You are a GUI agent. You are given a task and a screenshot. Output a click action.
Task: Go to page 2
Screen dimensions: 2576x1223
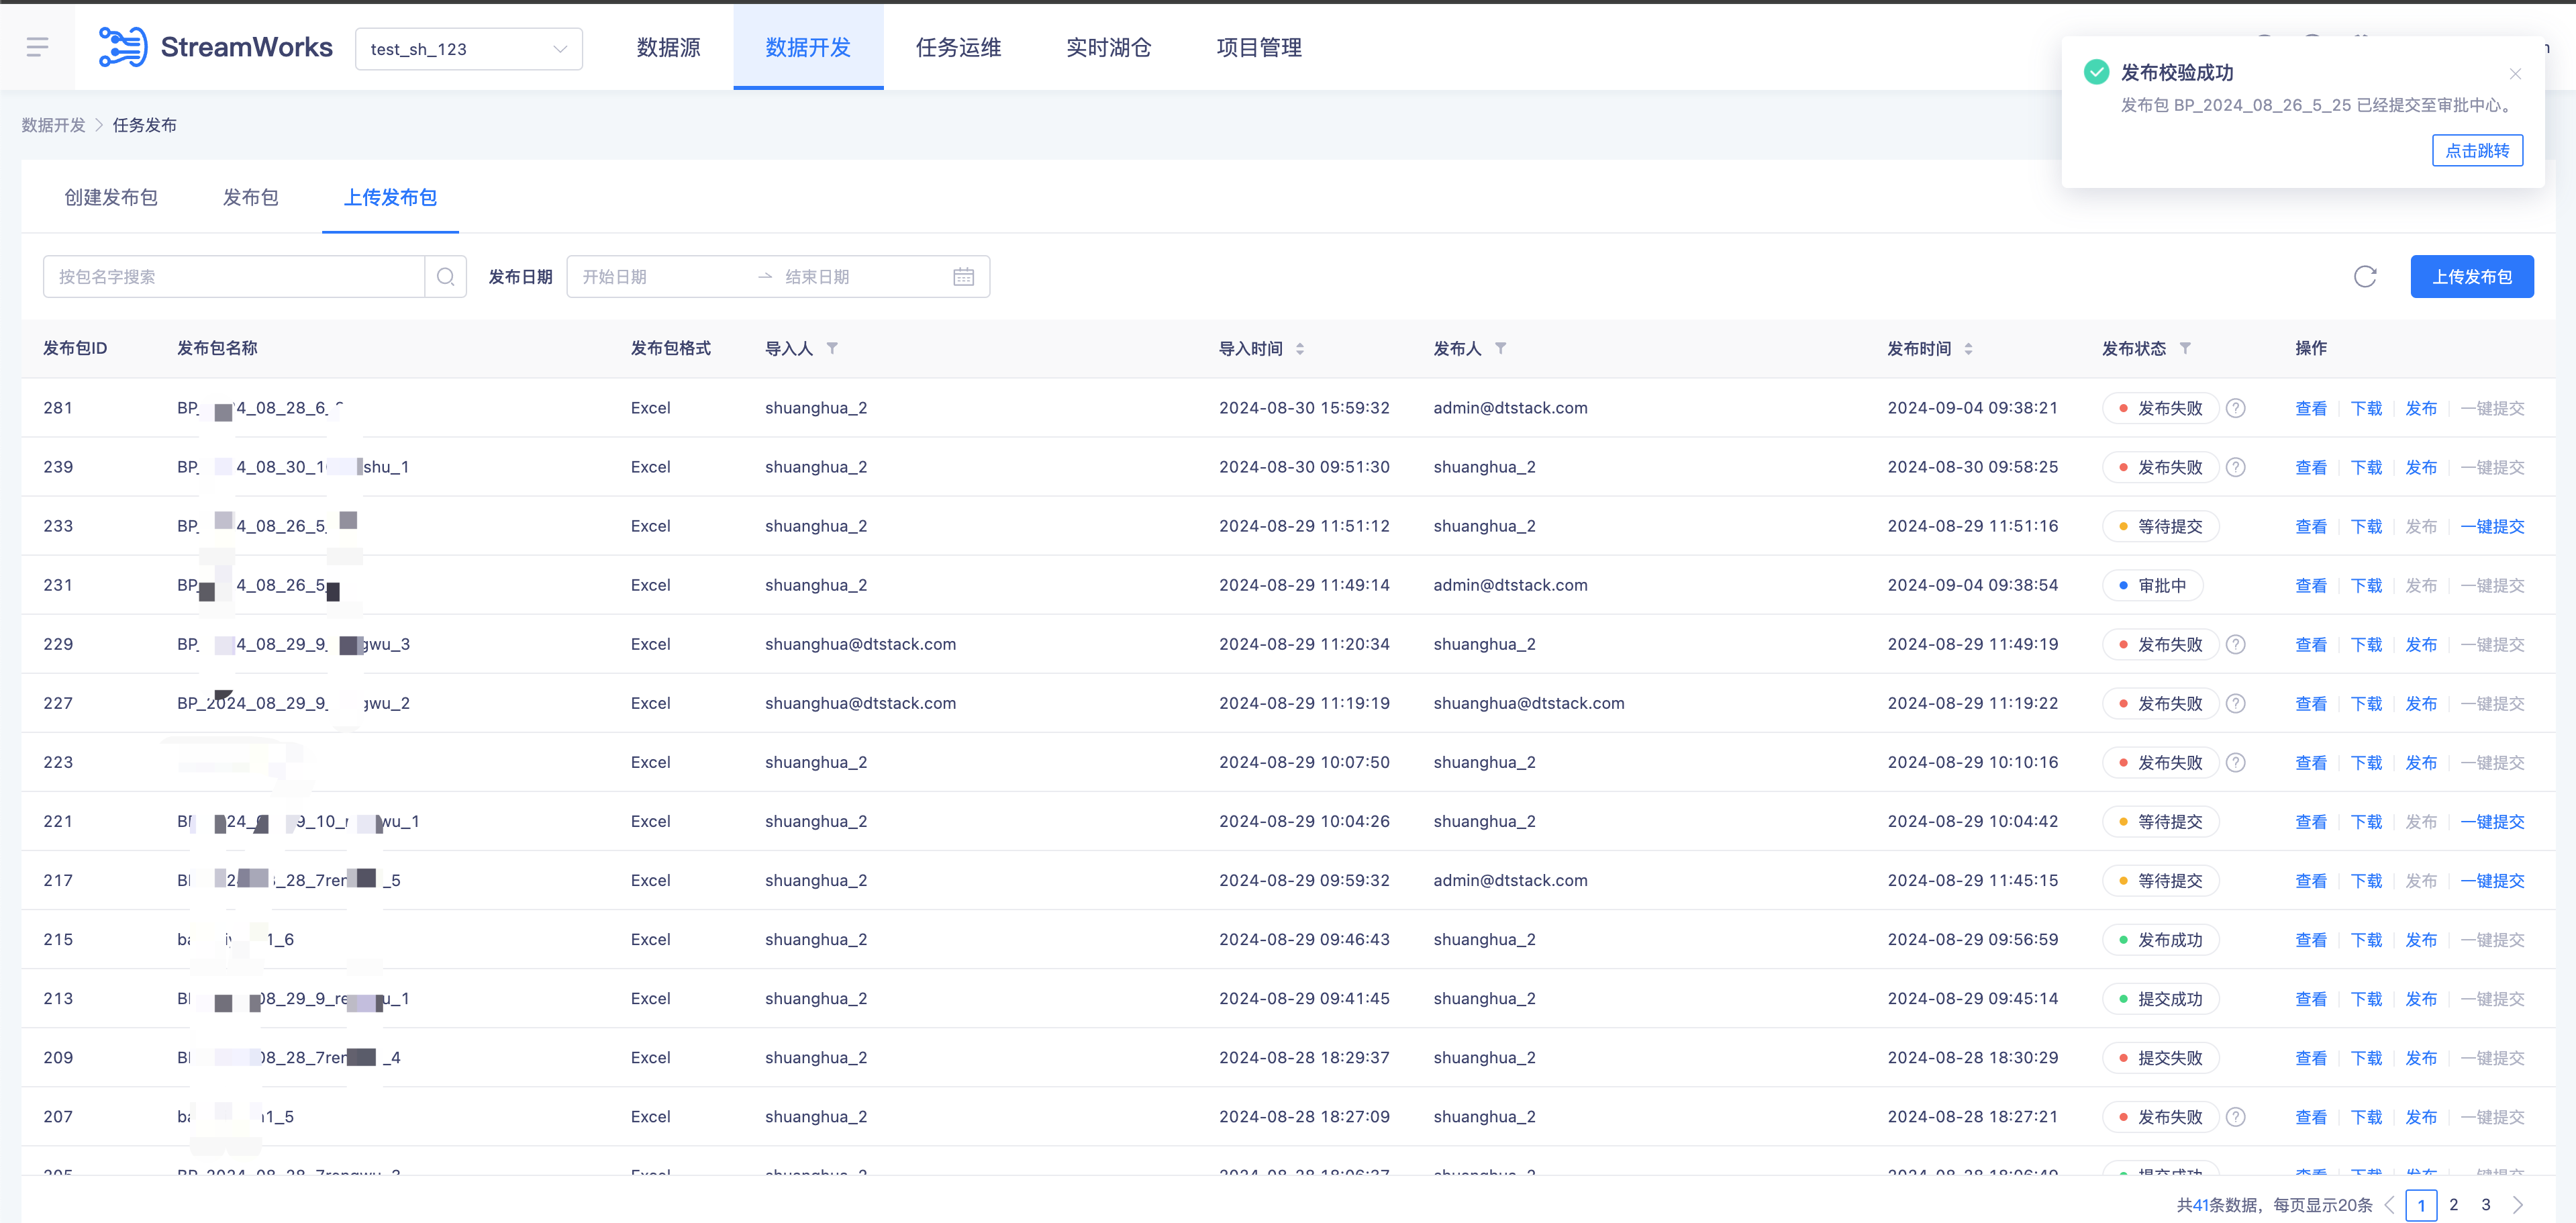[2453, 1205]
